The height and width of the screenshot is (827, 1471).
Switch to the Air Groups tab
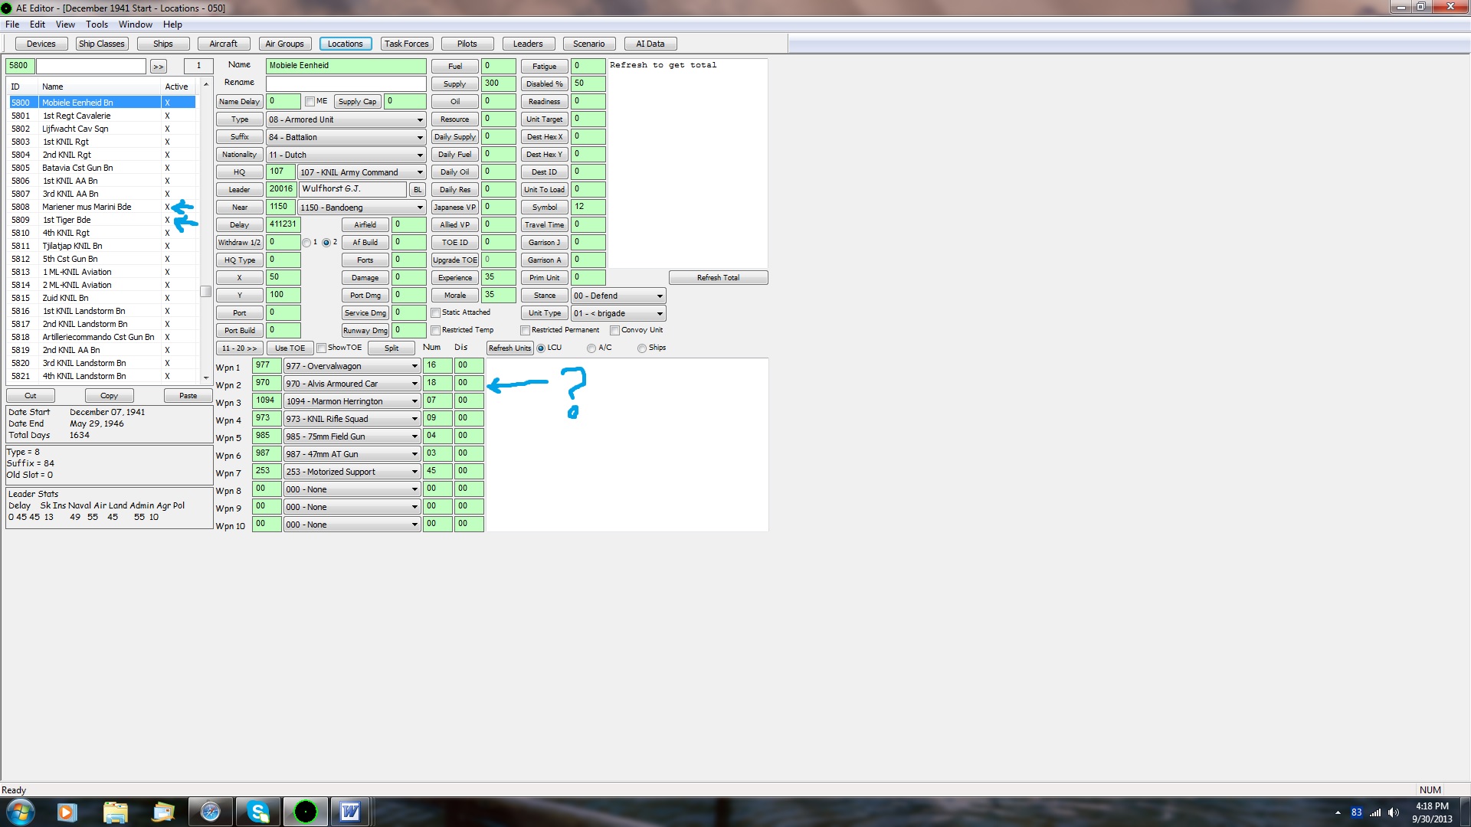pyautogui.click(x=284, y=44)
